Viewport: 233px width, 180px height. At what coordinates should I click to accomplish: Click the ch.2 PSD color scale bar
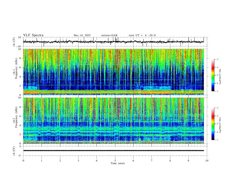pyautogui.click(x=213, y=124)
